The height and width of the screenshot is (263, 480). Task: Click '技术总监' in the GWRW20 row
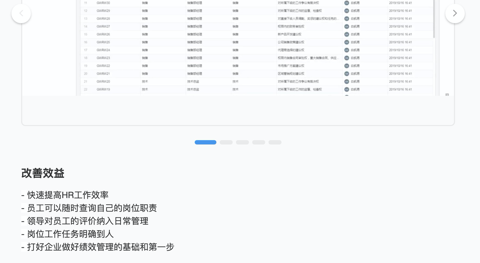point(193,81)
